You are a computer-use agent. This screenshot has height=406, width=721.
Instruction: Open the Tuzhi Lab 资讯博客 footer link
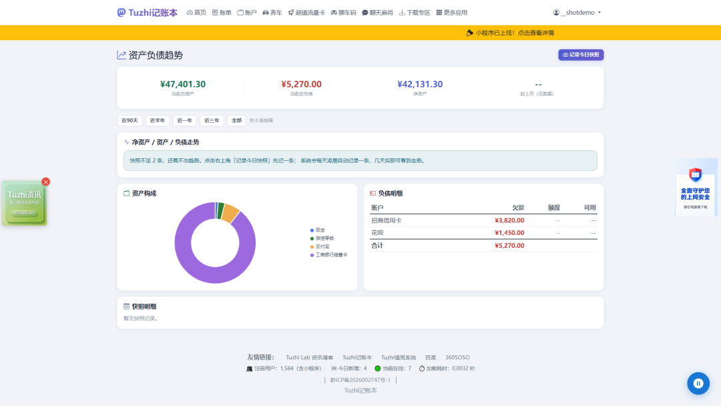click(310, 357)
